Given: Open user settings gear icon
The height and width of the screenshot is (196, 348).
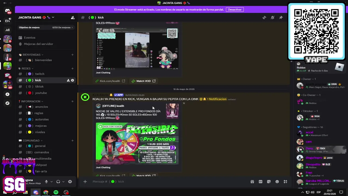Looking at the screenshot, I should (70, 182).
